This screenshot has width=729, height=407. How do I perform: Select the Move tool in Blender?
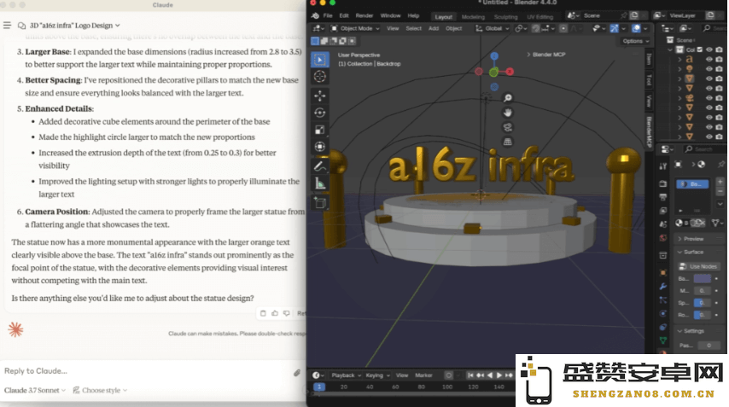320,96
